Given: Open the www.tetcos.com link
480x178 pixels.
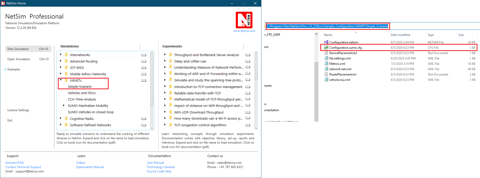Looking at the screenshot, I should click(x=244, y=31).
